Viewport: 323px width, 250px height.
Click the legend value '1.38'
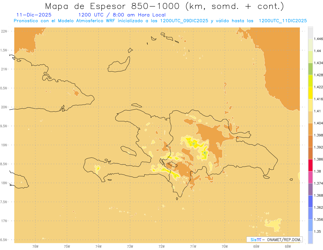[x=318, y=171]
